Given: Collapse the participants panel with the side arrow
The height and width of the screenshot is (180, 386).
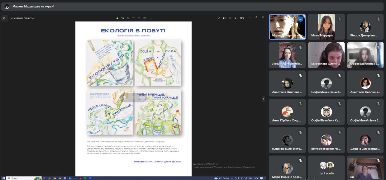Looking at the screenshot, I should click(x=263, y=99).
